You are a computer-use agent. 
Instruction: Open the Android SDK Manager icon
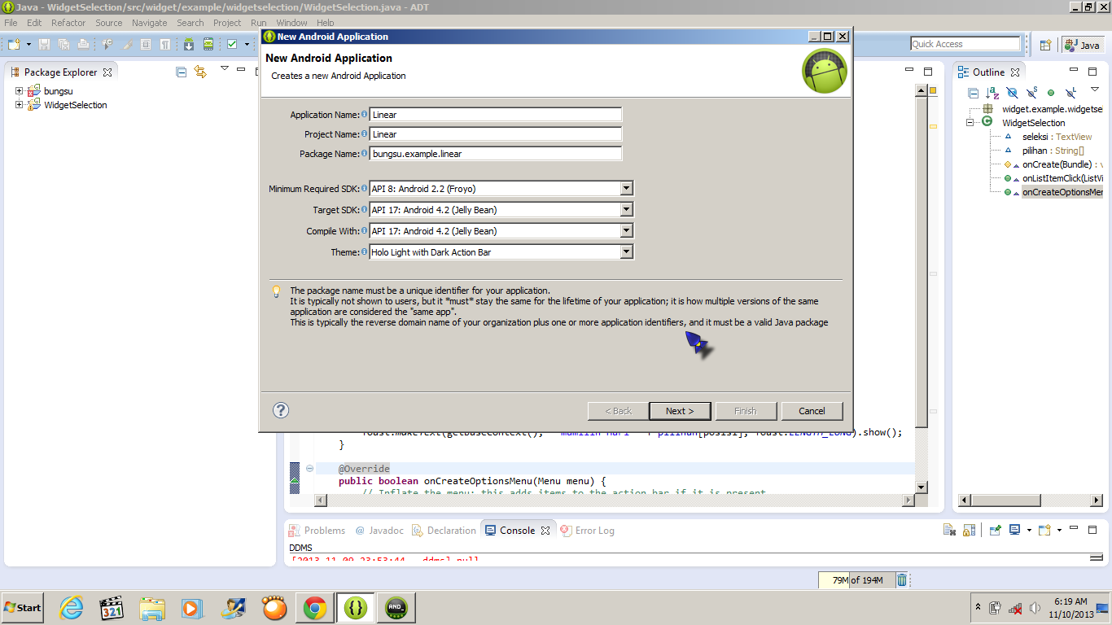coord(189,44)
